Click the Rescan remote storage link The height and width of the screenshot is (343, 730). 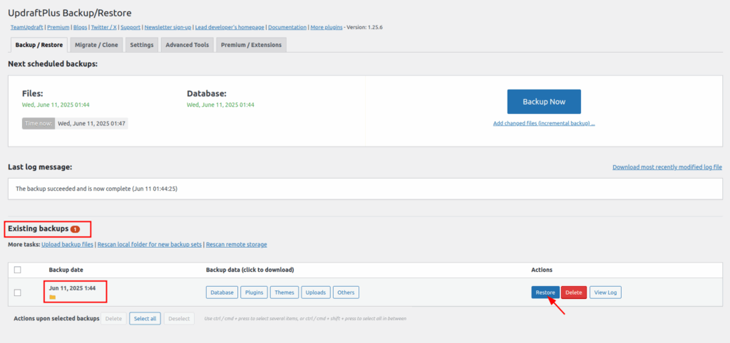237,245
